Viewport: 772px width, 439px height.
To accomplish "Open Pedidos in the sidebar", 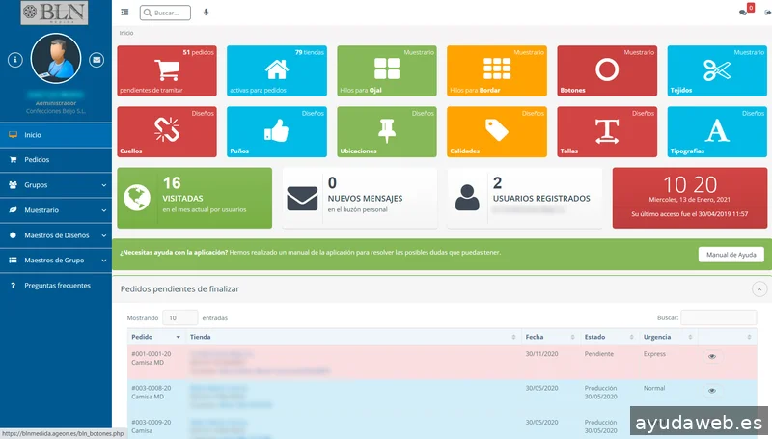I will (x=56, y=160).
